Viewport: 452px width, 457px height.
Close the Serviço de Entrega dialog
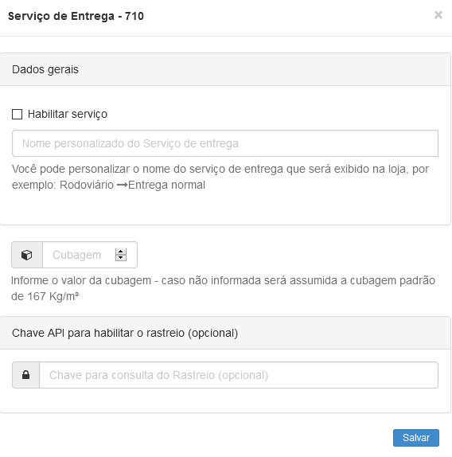coord(438,15)
